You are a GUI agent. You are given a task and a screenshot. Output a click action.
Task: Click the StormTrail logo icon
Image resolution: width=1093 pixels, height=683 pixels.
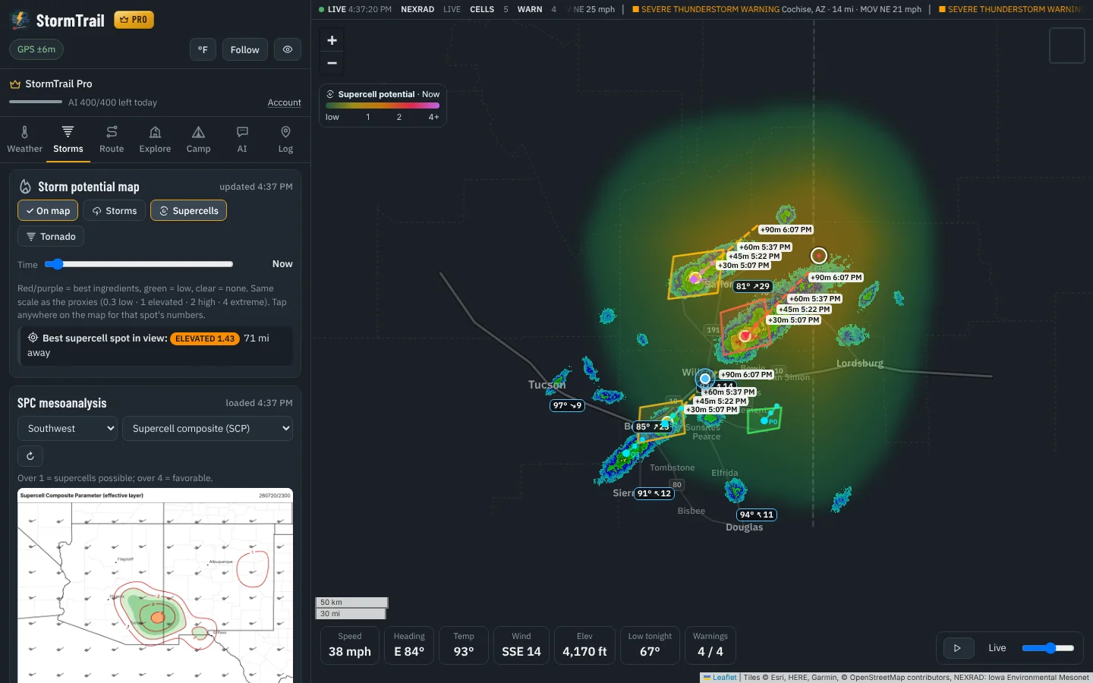point(20,20)
